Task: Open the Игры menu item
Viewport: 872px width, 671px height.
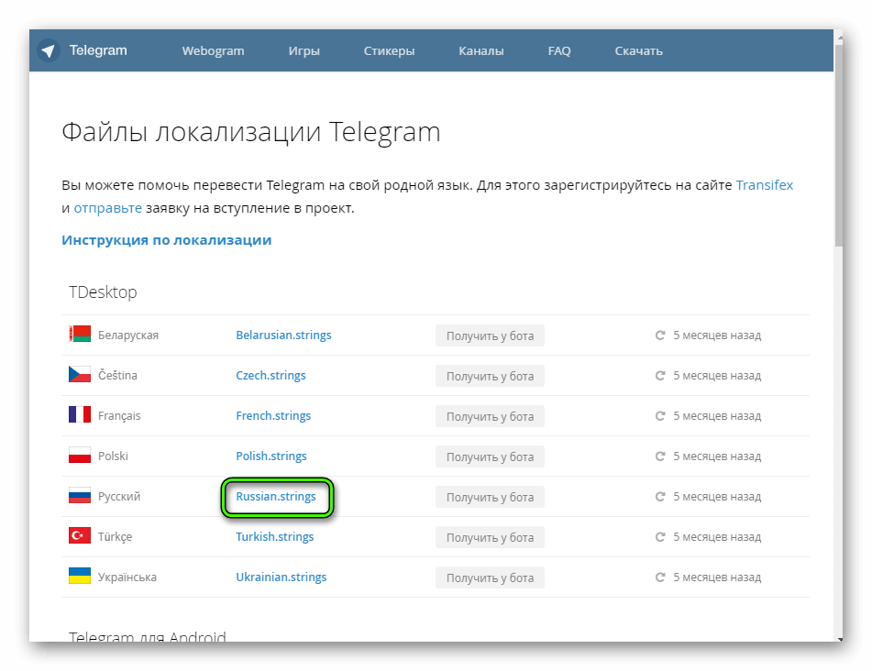Action: (304, 51)
